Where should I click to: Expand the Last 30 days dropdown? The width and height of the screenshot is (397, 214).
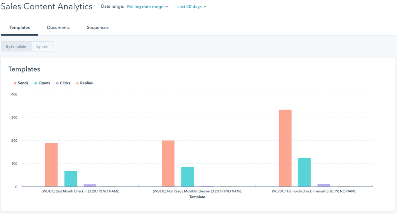pos(192,7)
